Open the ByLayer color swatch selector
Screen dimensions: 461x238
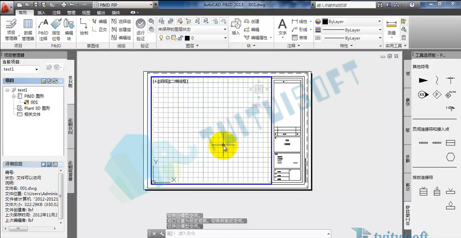352,22
